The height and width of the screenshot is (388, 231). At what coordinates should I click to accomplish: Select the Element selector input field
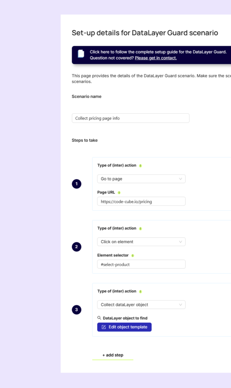[141, 264]
